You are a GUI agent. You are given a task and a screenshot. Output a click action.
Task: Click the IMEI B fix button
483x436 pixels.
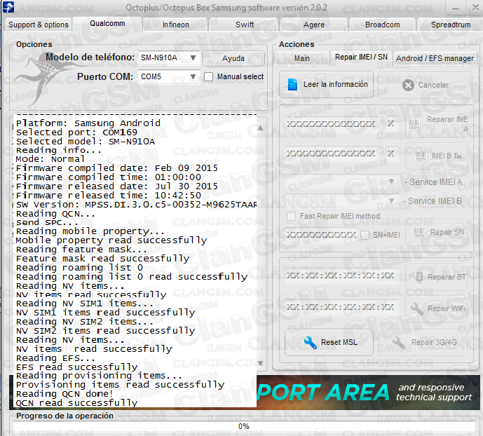pyautogui.click(x=437, y=156)
